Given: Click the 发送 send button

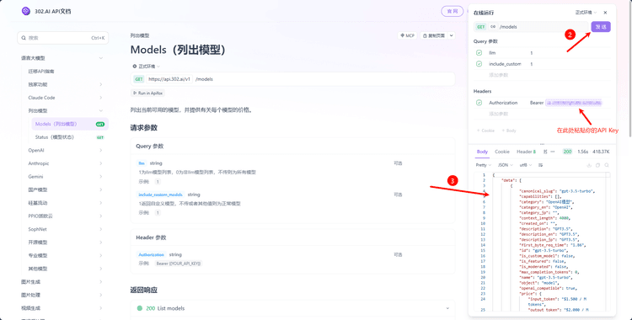Looking at the screenshot, I should pyautogui.click(x=601, y=27).
